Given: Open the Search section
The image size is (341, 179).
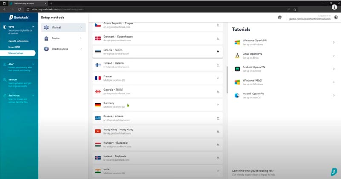Looking at the screenshot, I should [x=12, y=79].
